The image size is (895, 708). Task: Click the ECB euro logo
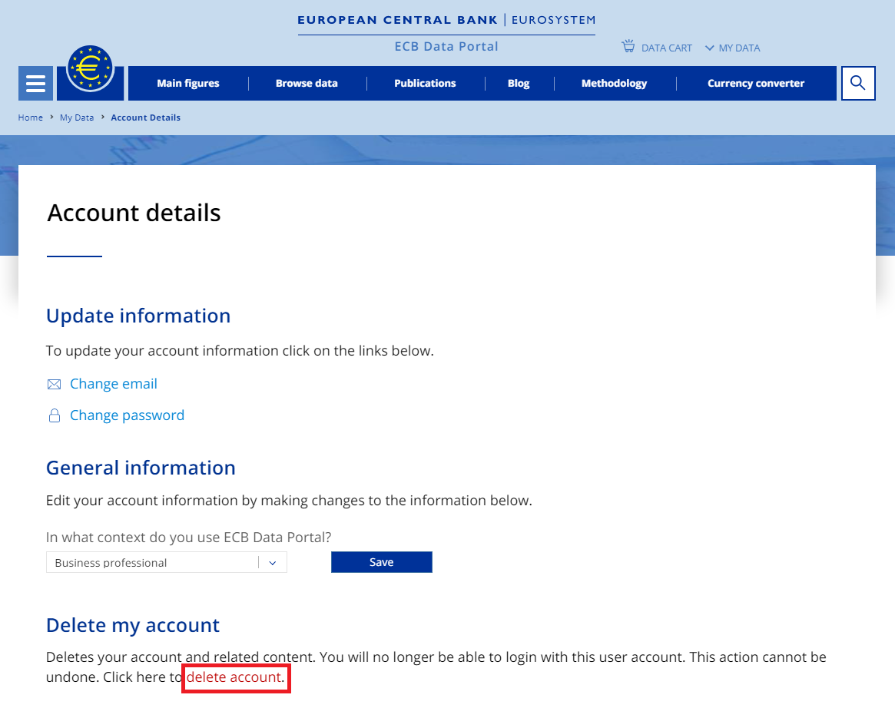(x=90, y=68)
